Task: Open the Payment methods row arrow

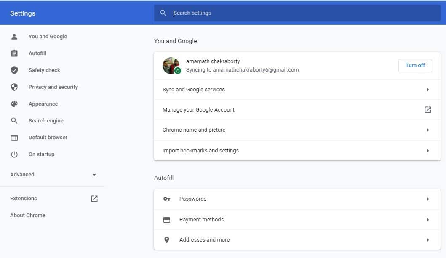Action: pos(428,219)
